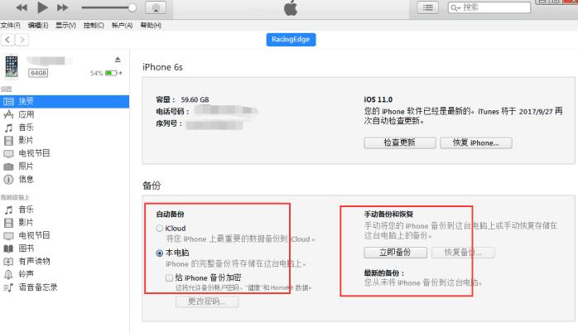Go back with the left chevron

tap(7, 40)
